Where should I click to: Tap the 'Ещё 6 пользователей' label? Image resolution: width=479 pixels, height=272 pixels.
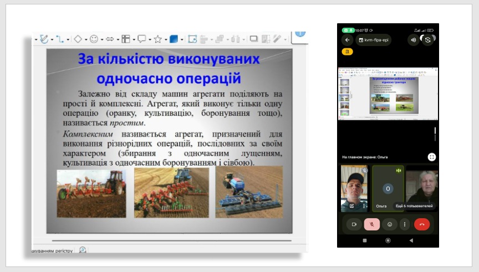click(414, 206)
